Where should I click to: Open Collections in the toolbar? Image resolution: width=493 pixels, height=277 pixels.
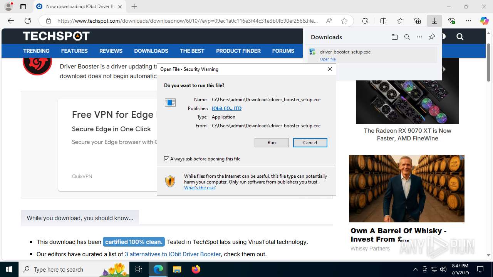coord(418,21)
